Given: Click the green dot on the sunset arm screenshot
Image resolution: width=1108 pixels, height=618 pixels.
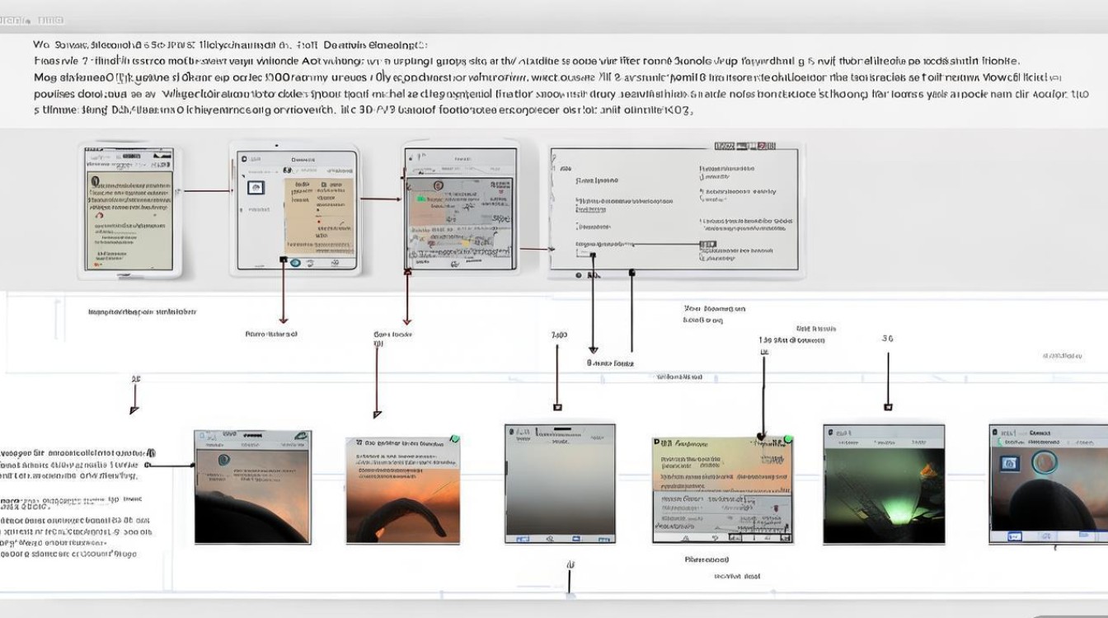Looking at the screenshot, I should point(453,440).
